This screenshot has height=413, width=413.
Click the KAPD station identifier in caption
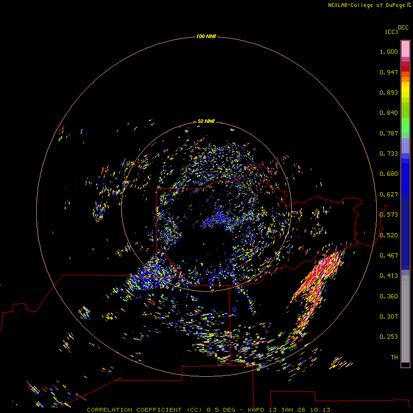(x=256, y=410)
